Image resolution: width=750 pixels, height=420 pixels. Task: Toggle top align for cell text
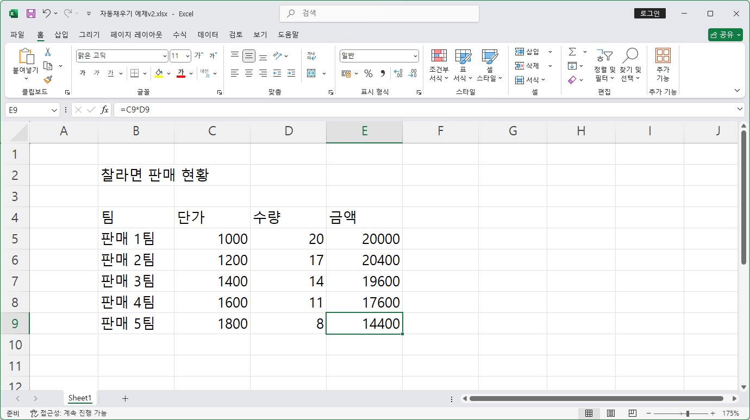coord(235,55)
